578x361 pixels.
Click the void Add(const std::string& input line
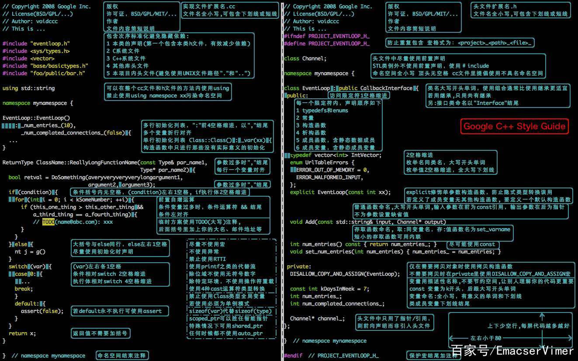click(368, 222)
